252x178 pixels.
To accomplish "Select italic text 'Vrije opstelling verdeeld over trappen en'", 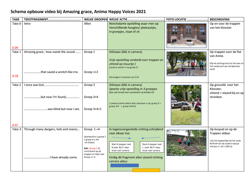I will (x=136, y=60).
